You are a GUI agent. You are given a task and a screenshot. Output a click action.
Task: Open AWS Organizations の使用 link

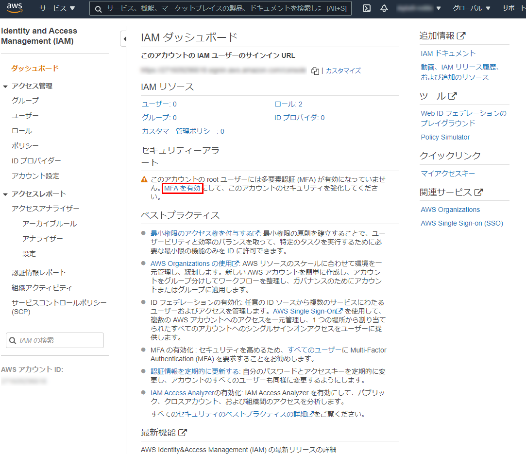pyautogui.click(x=195, y=263)
